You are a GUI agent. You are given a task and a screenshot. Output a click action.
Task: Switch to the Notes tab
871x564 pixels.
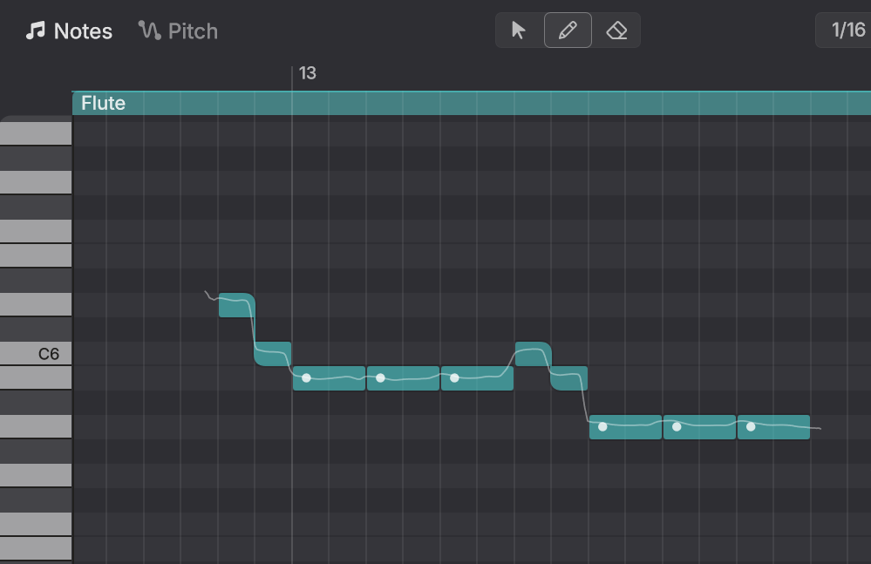coord(69,31)
